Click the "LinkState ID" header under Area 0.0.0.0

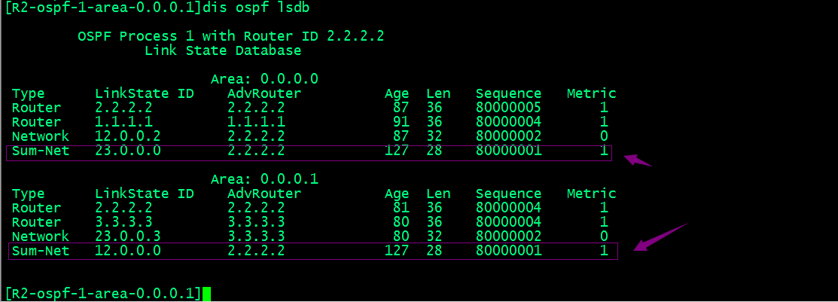[145, 93]
